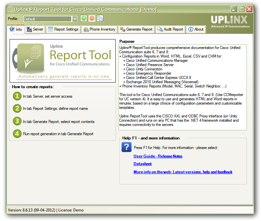The height and width of the screenshot is (221, 261).
Task: Maximize the Uplinx Report Tool window
Action: pos(242,9)
